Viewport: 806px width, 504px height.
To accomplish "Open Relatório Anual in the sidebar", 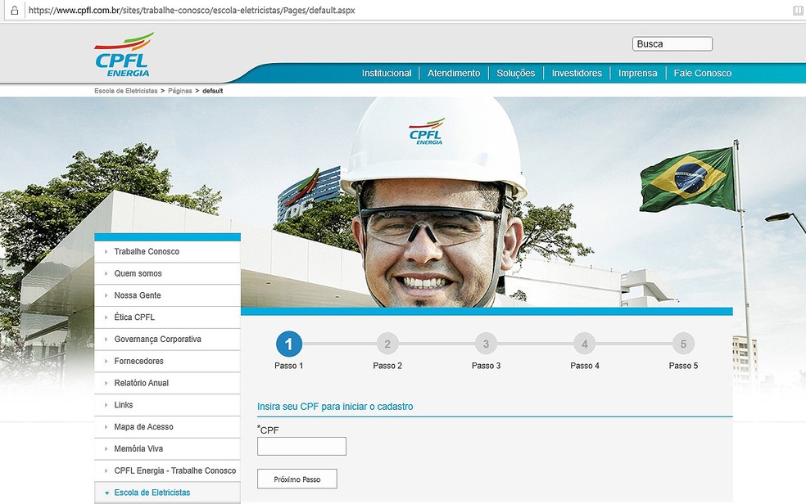I will pos(168,384).
